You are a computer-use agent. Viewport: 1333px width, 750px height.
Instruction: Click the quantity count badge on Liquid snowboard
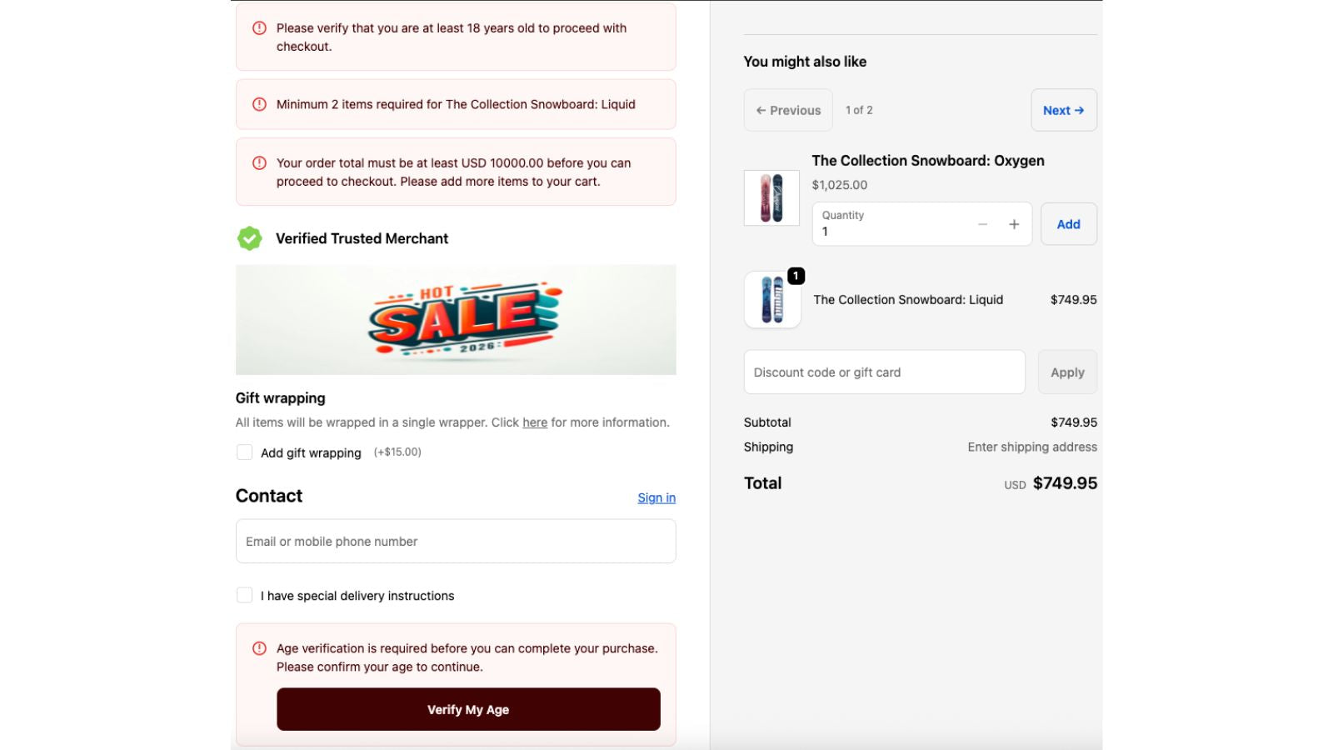tap(796, 276)
